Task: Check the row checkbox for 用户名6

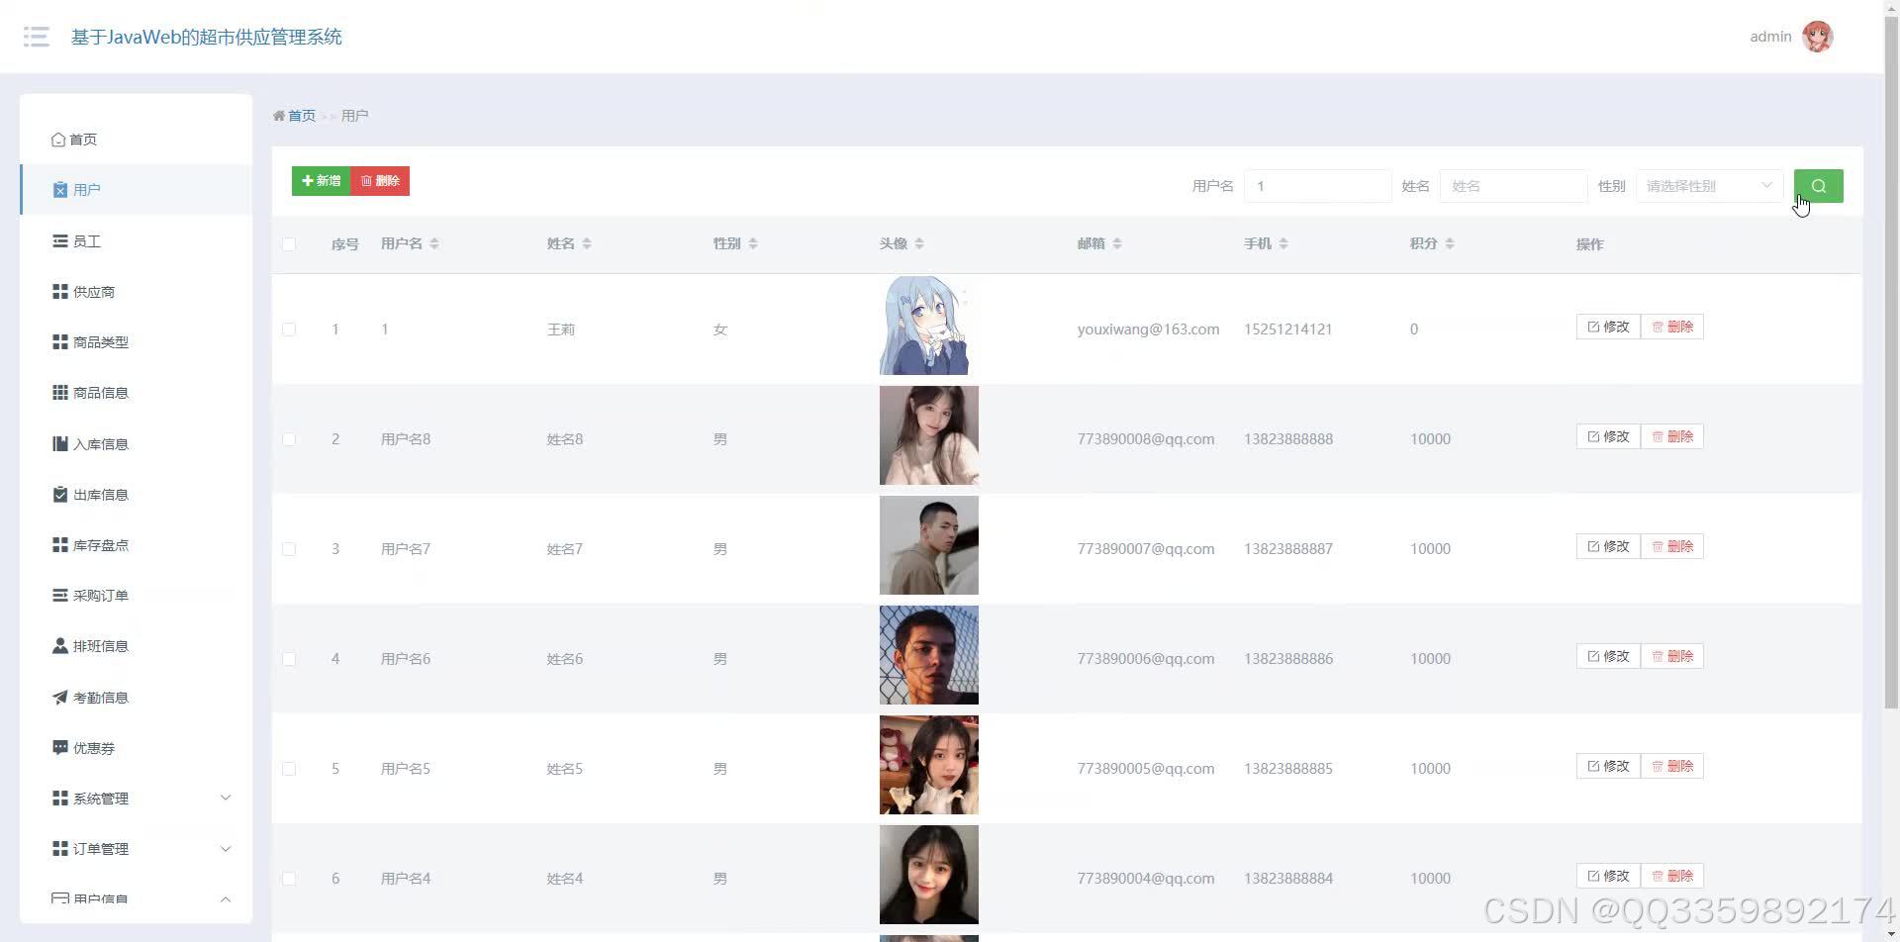Action: coord(289,659)
